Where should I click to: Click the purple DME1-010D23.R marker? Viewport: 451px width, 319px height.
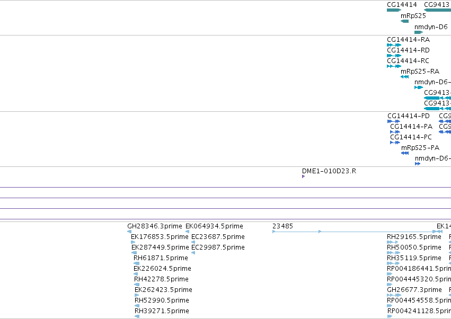tap(304, 176)
